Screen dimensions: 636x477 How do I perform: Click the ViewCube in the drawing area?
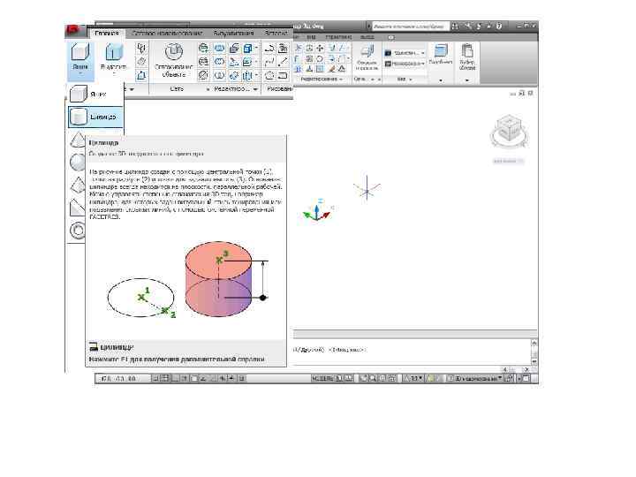pyautogui.click(x=510, y=130)
